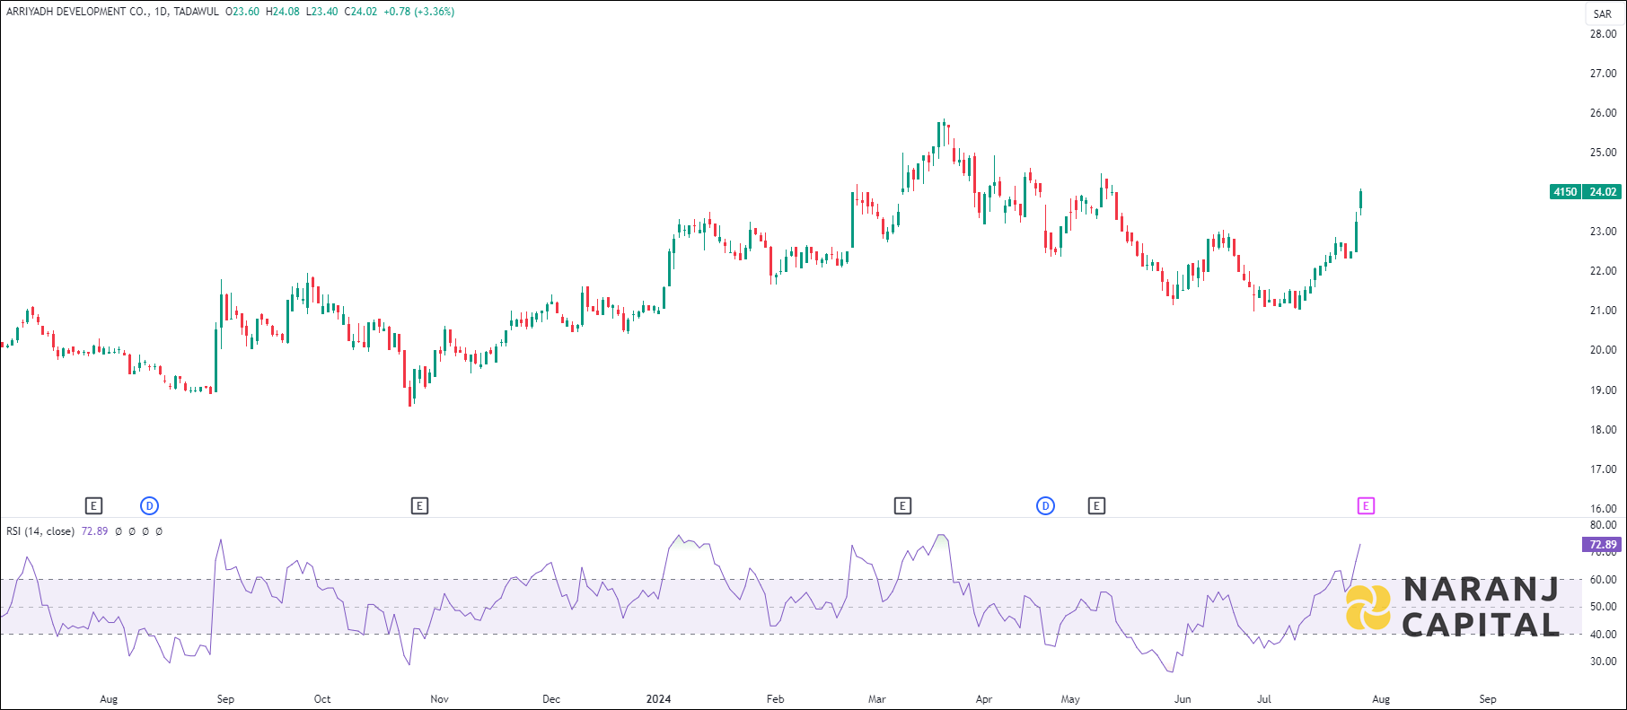
Task: Open the earnings E marker from late July 2023
Action: [93, 506]
